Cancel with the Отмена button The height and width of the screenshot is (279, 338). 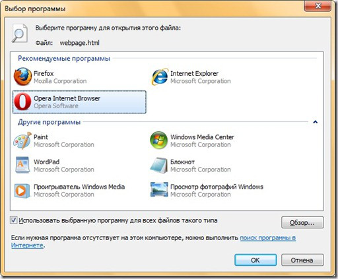(302, 260)
